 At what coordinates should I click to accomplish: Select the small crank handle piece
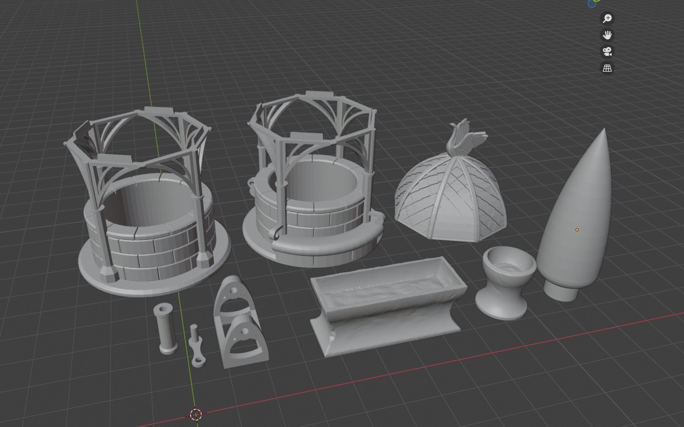(x=196, y=346)
